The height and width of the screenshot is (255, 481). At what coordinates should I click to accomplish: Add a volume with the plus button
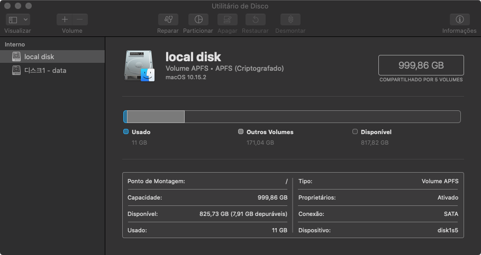tap(65, 20)
